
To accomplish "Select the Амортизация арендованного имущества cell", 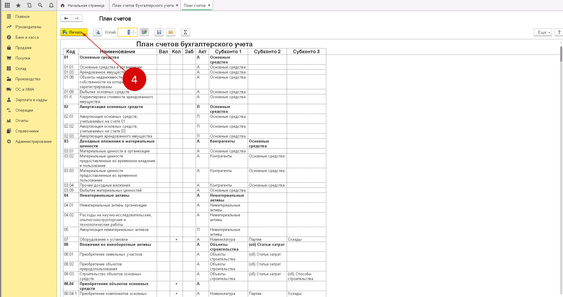I will [117, 136].
